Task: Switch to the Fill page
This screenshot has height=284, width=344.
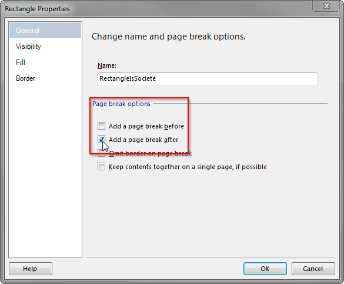Action: point(21,62)
